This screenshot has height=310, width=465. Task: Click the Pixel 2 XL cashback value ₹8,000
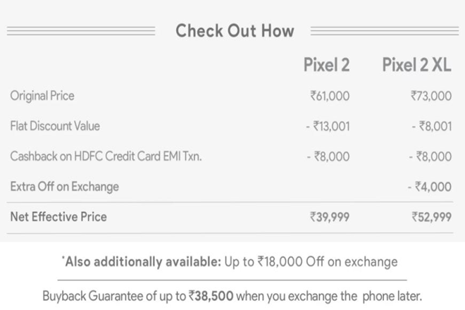(429, 157)
